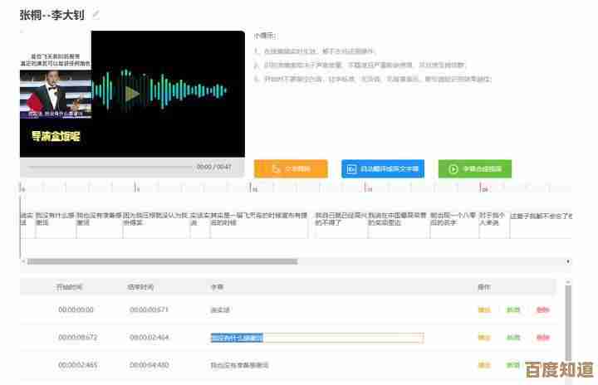Click the green add link in the second row
The image size is (598, 385).
[513, 338]
